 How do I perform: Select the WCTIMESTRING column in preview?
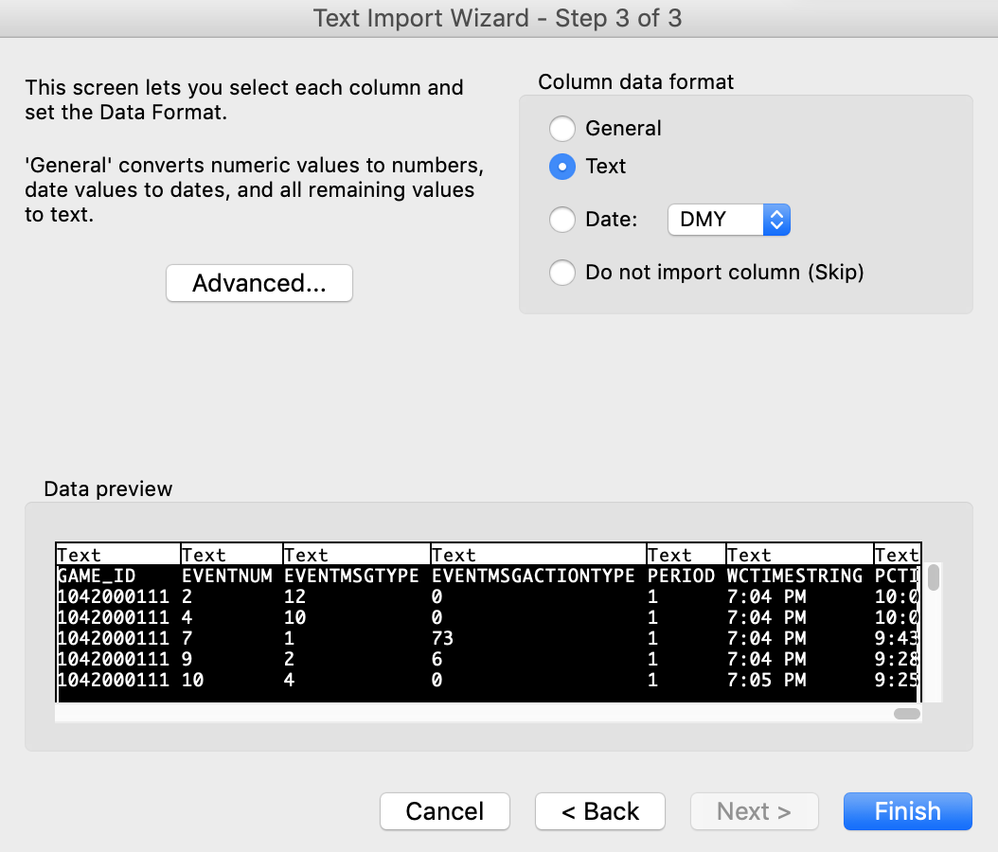tap(794, 576)
